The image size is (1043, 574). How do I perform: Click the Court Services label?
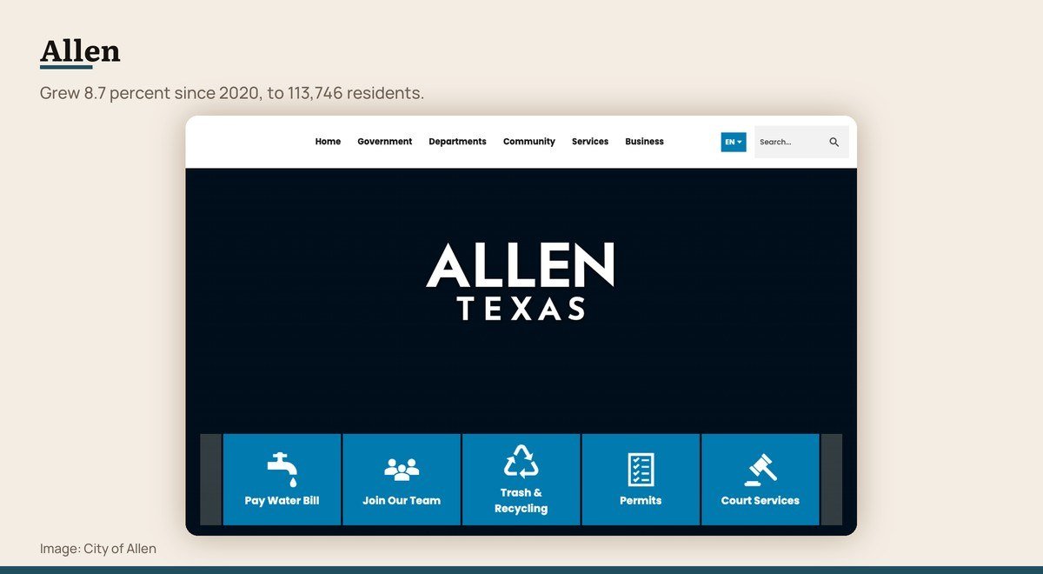[761, 501]
